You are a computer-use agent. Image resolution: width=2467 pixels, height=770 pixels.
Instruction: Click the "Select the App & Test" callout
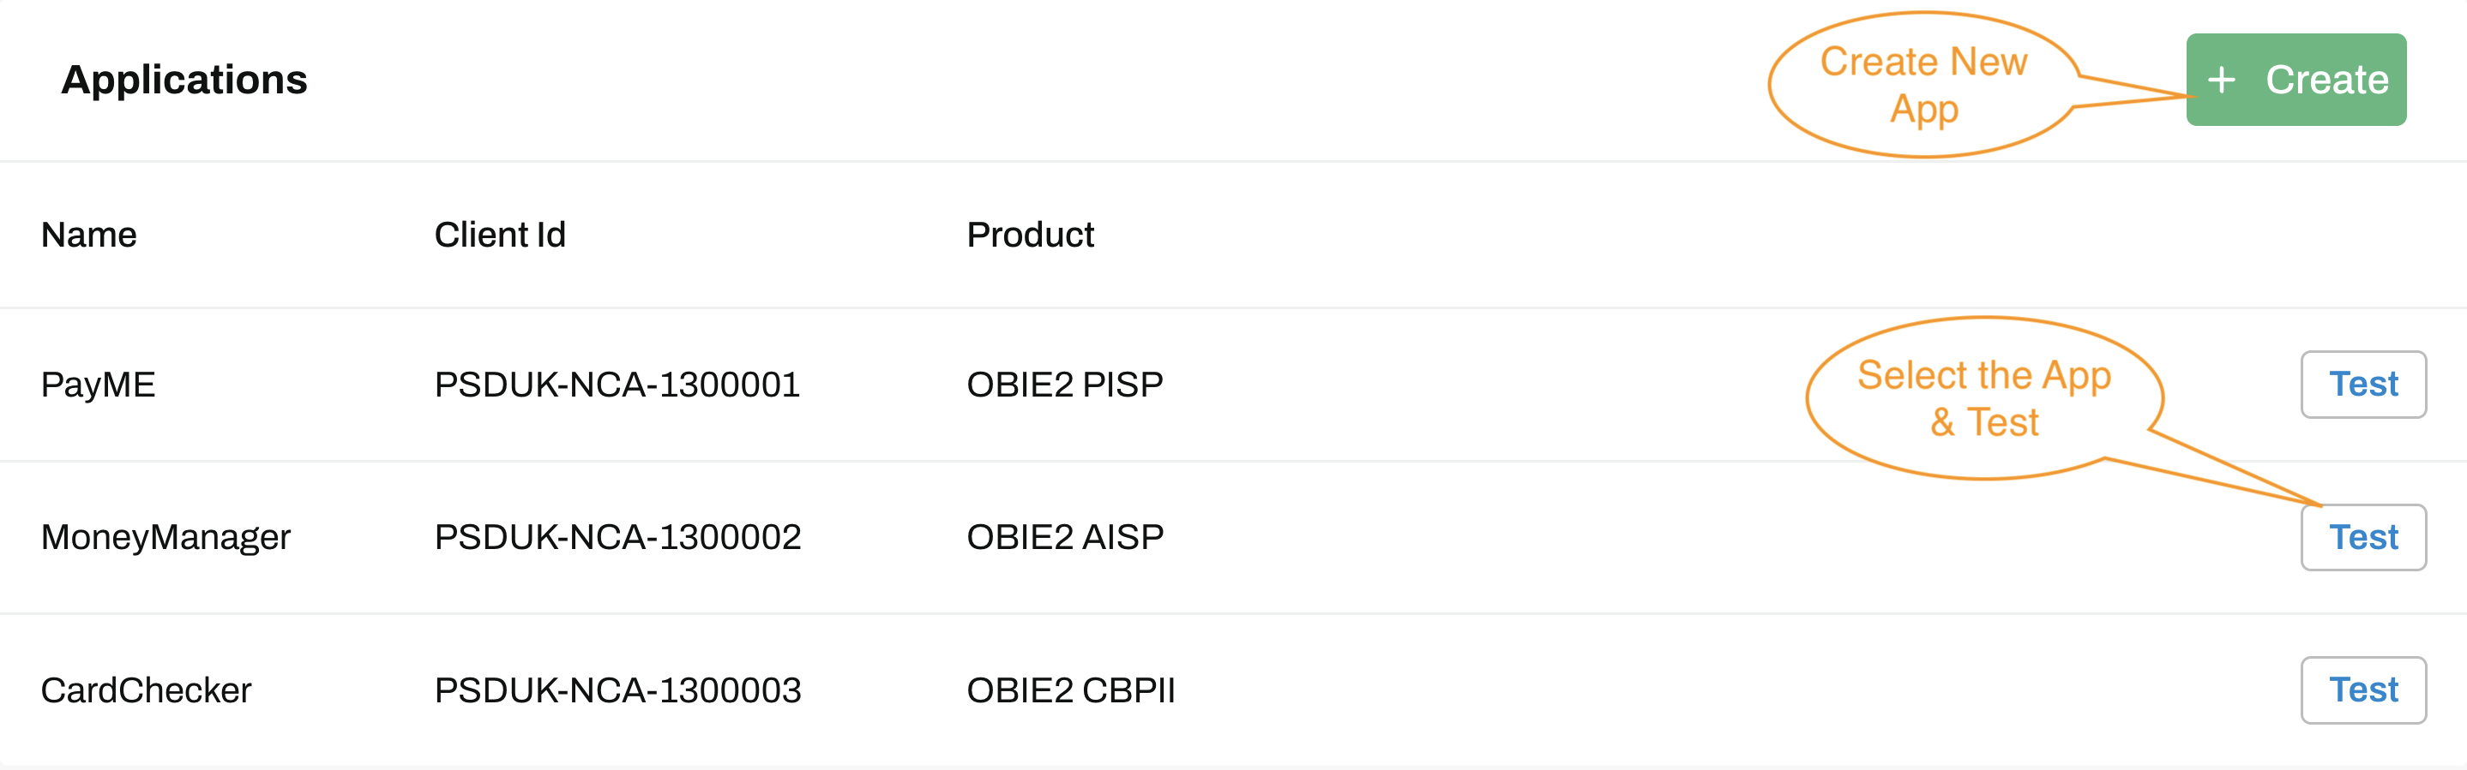click(x=1983, y=398)
